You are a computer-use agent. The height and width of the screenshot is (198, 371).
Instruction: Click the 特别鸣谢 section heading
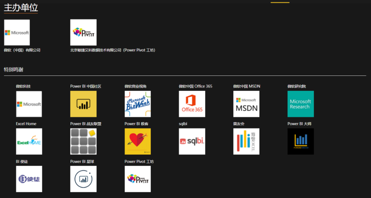point(13,69)
